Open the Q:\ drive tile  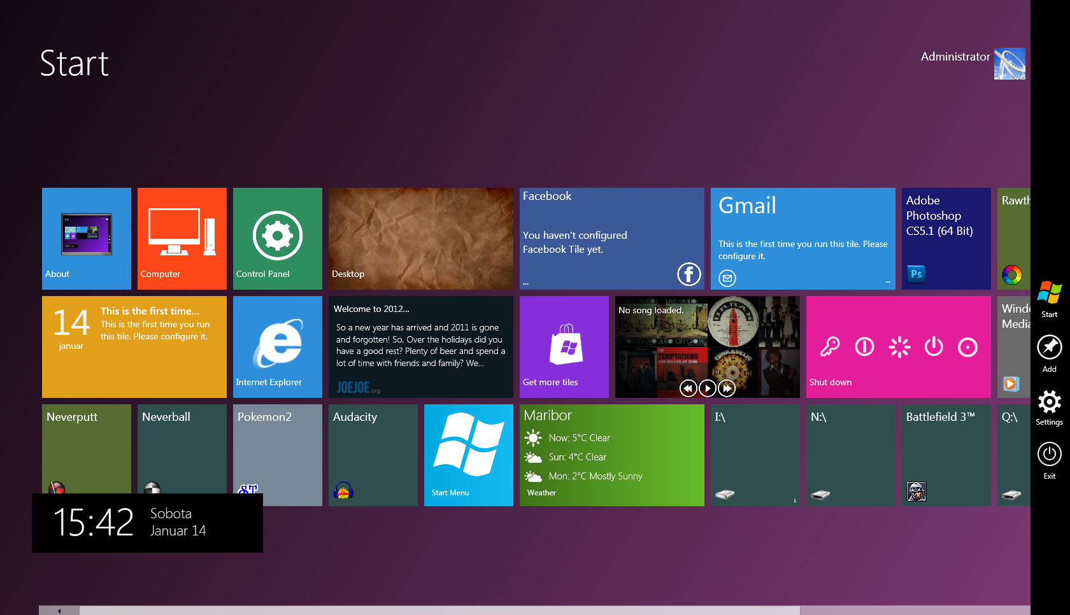[x=1014, y=455]
